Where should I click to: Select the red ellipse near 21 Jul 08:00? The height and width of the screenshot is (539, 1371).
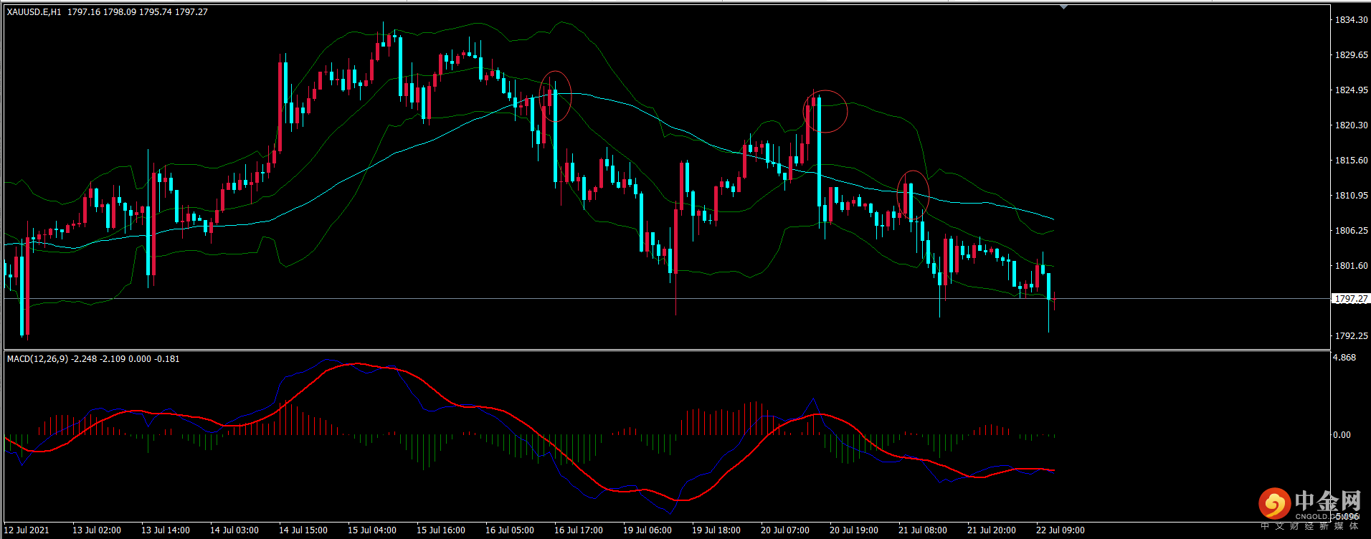click(x=913, y=194)
